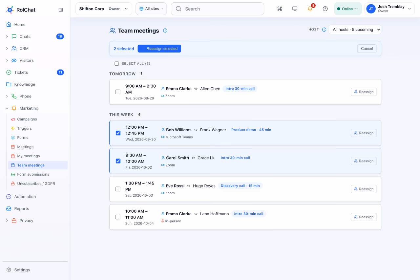
Task: Reassign the Bob Williams meeting
Action: pyautogui.click(x=364, y=133)
